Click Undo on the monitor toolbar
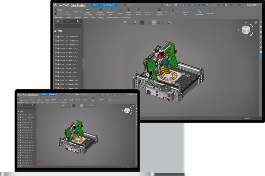Viewport: 265px width, 176px height. point(58,10)
